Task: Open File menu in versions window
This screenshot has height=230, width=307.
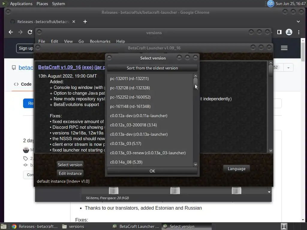Action: coord(41,41)
